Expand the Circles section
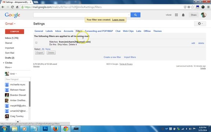This screenshot has height=132, width=211. tap(4, 63)
